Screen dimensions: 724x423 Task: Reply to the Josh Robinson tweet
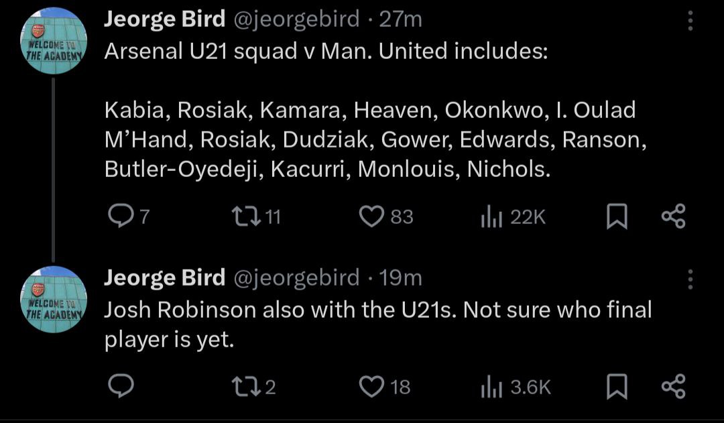pyautogui.click(x=121, y=386)
